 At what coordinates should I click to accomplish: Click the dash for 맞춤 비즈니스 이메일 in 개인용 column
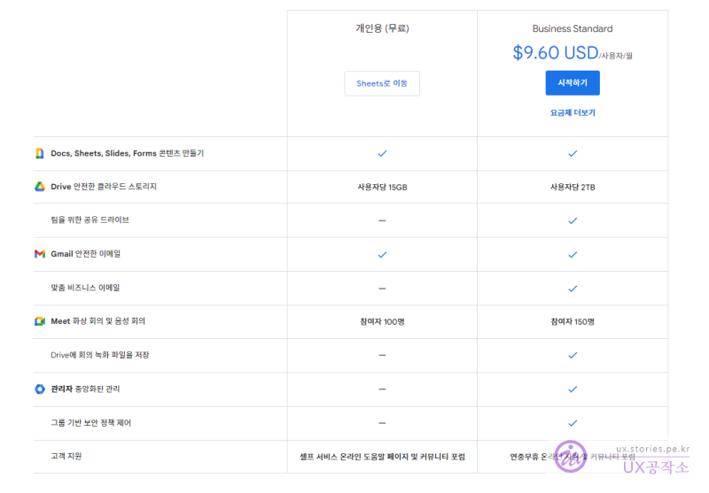pos(382,289)
